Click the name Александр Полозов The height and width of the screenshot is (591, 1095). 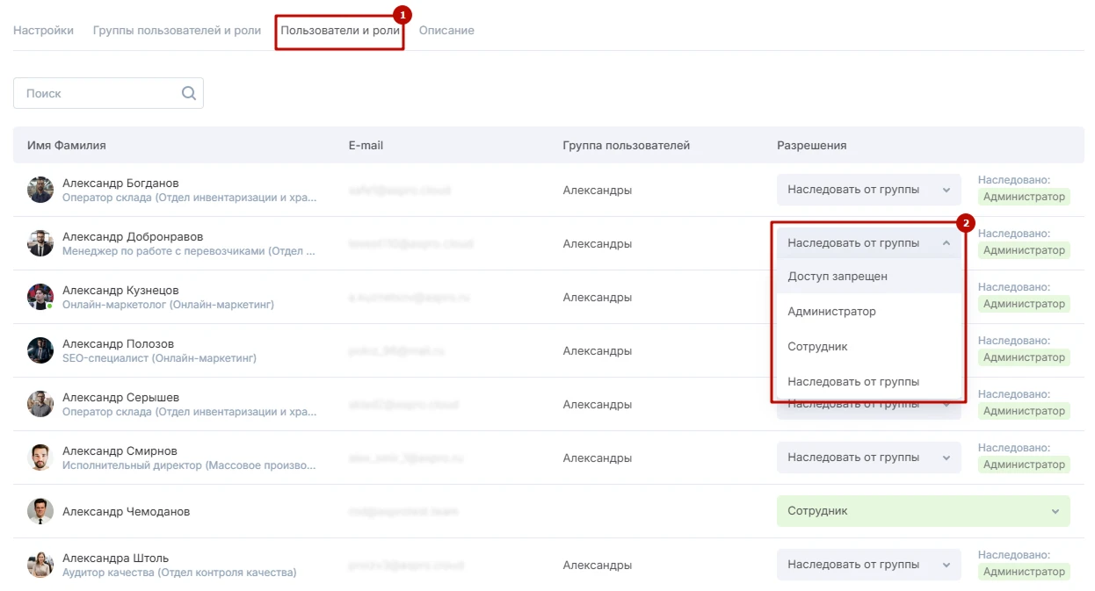pyautogui.click(x=118, y=344)
